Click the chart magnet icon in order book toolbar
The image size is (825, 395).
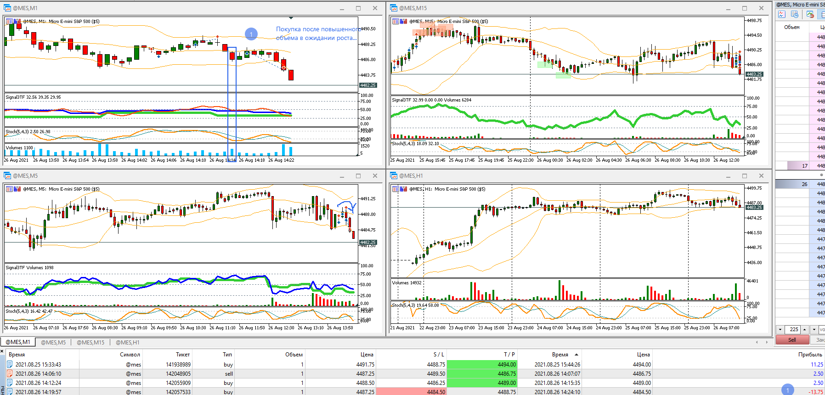tap(810, 14)
